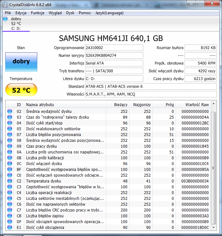The image size is (222, 236).
Task: Click the Bieżący column header
Action: [x=117, y=104]
